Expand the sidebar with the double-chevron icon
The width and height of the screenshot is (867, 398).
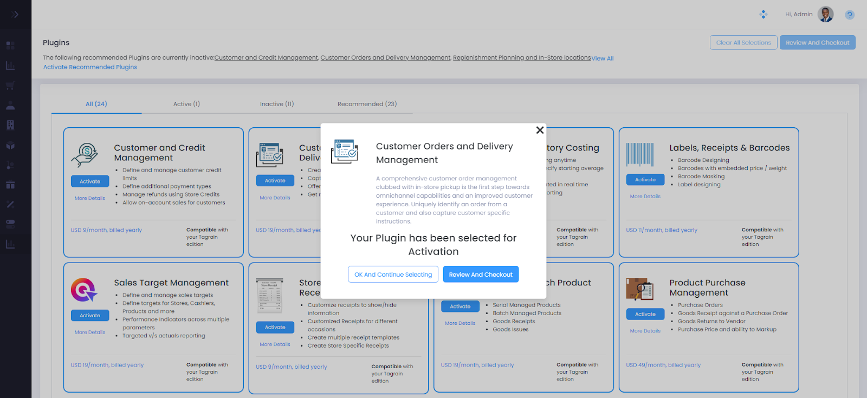tap(15, 15)
